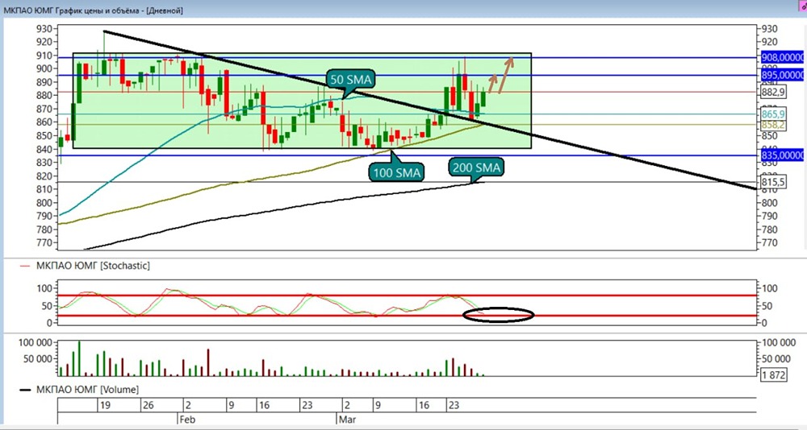The image size is (807, 430).
Task: Click the 50 label on the left stochastic axis
Action: [48, 306]
